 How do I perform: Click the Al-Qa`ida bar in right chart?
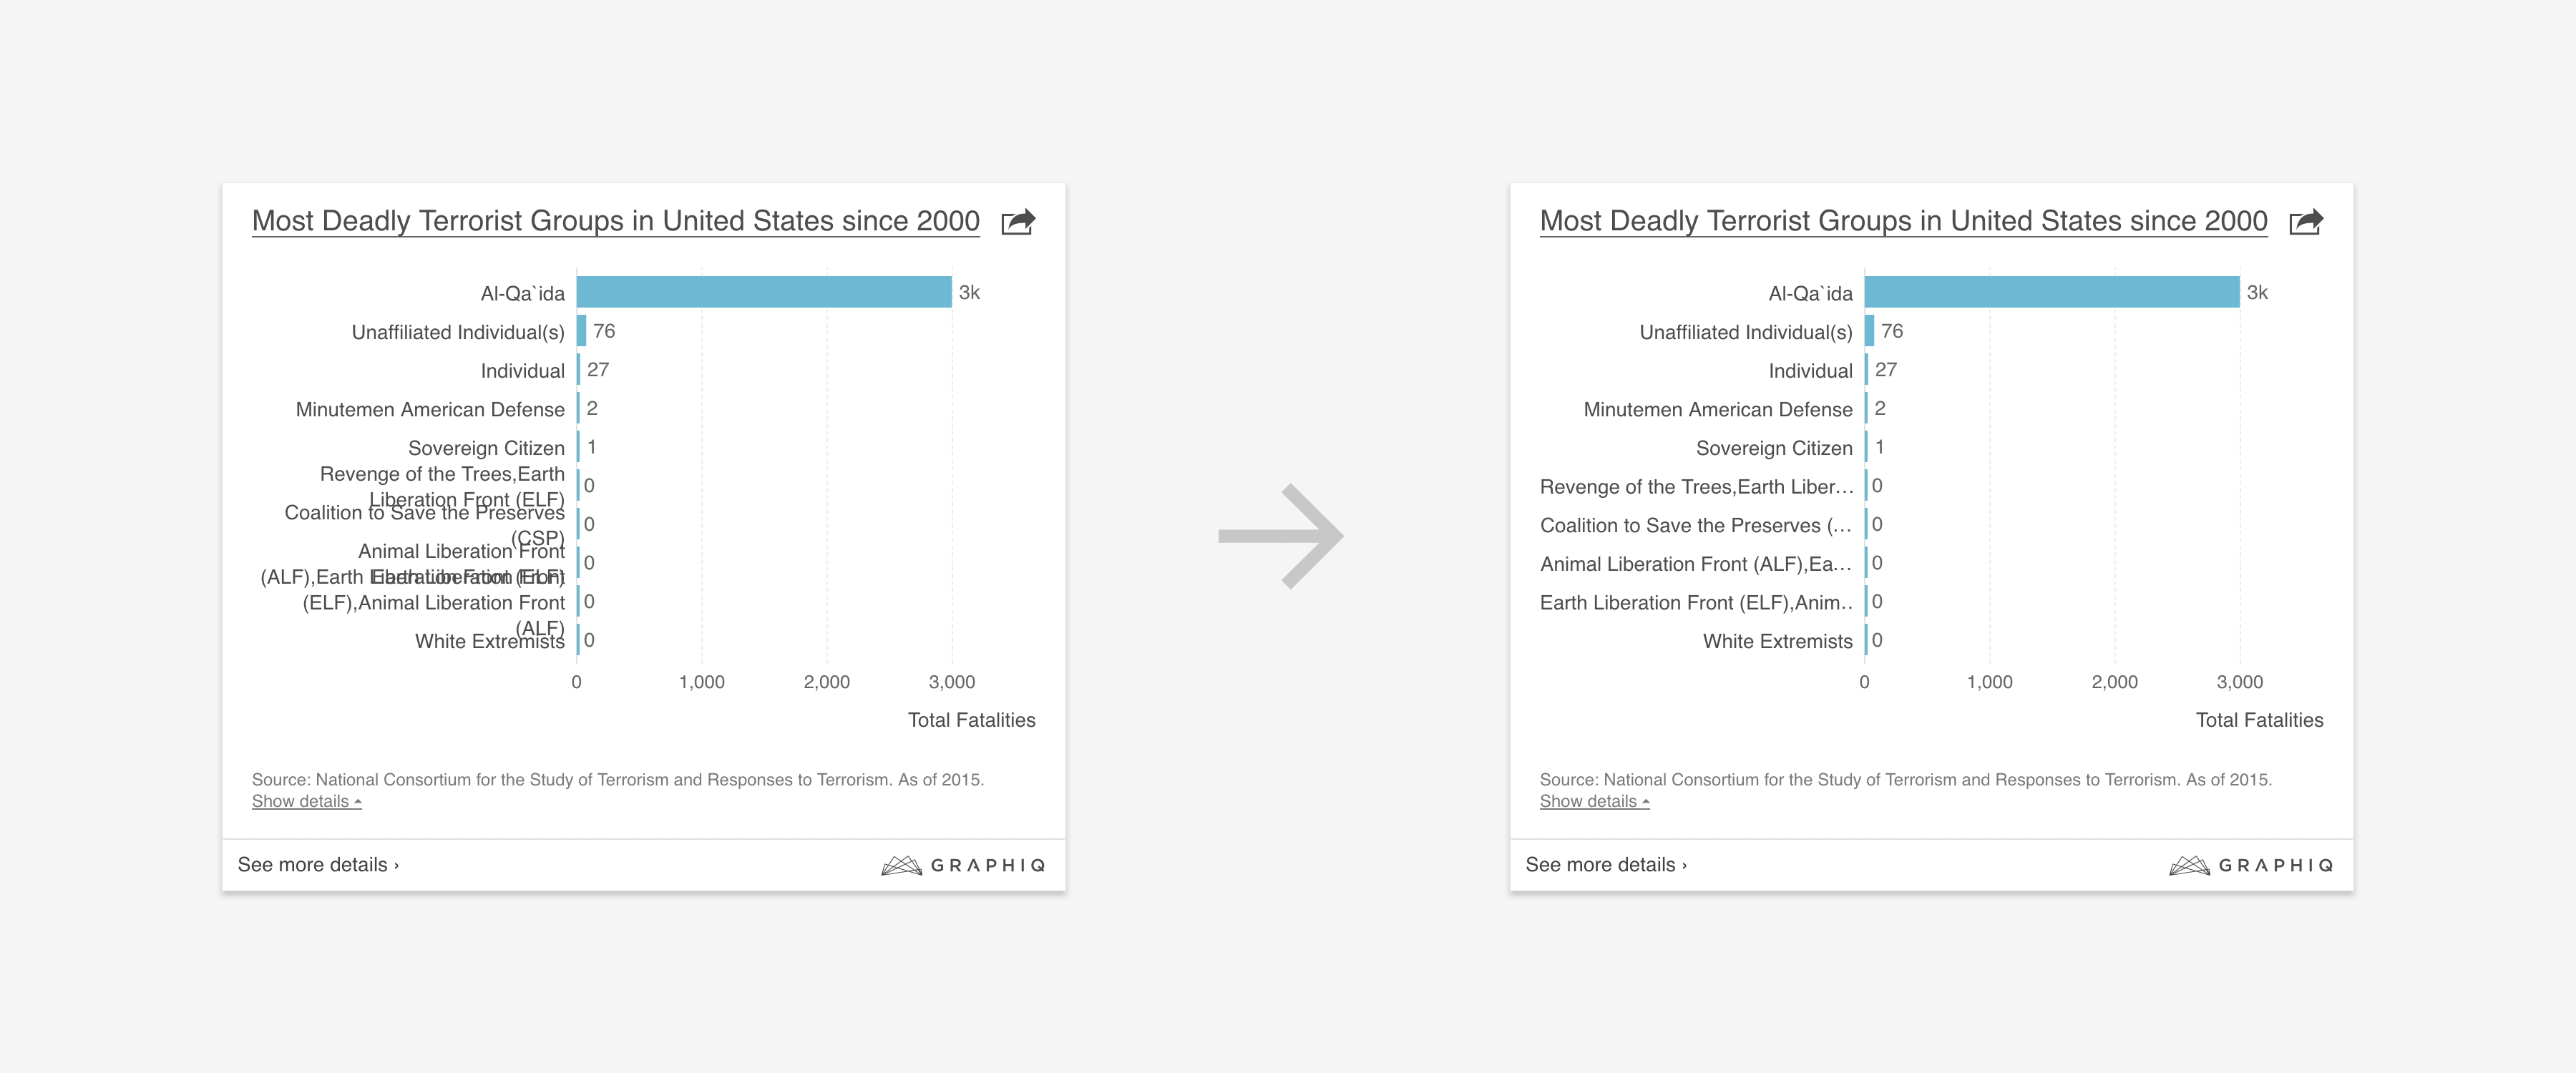(2052, 292)
